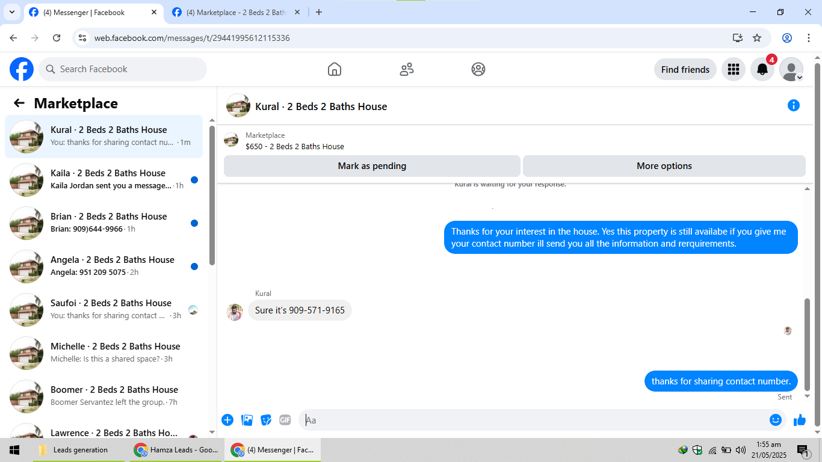
Task: Go back from Marketplace chat list
Action: click(19, 103)
